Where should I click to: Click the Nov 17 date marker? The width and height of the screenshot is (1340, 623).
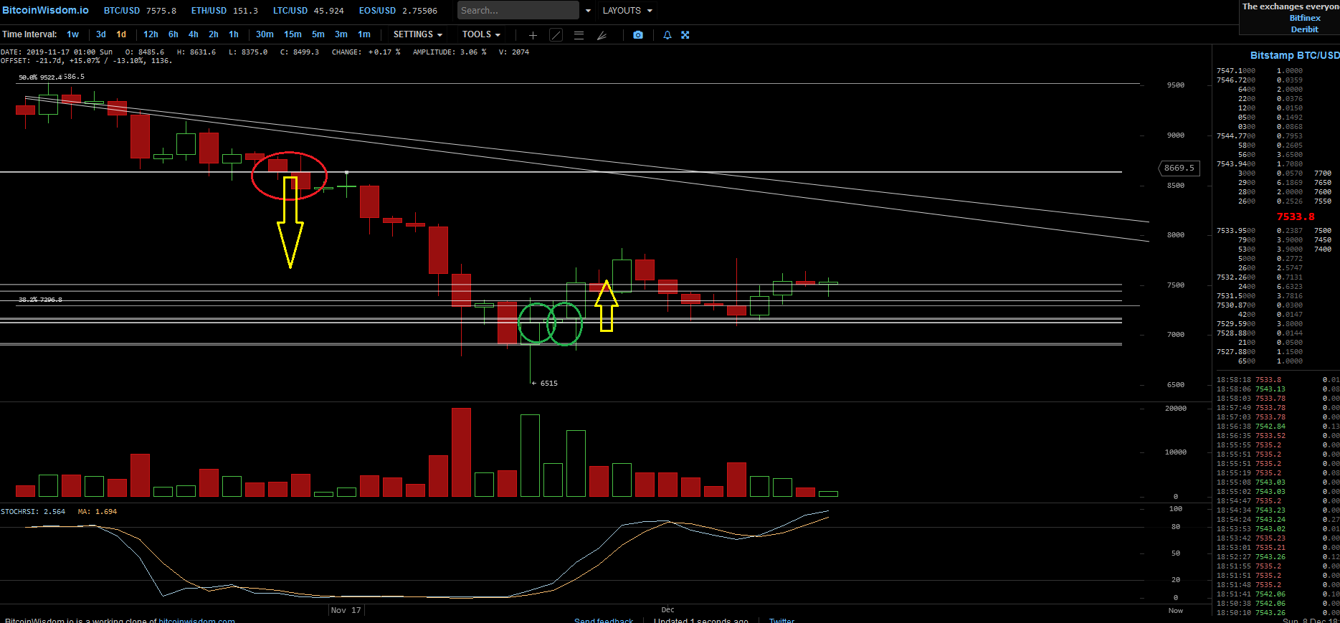click(x=346, y=610)
